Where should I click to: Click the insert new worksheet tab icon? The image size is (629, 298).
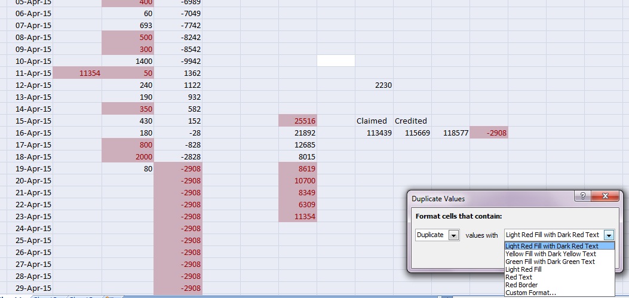pyautogui.click(x=110, y=296)
